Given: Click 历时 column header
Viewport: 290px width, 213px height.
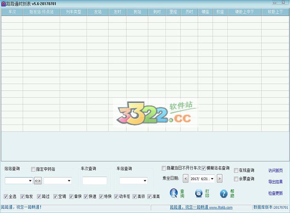Looking at the screenshot, I should point(189,12).
